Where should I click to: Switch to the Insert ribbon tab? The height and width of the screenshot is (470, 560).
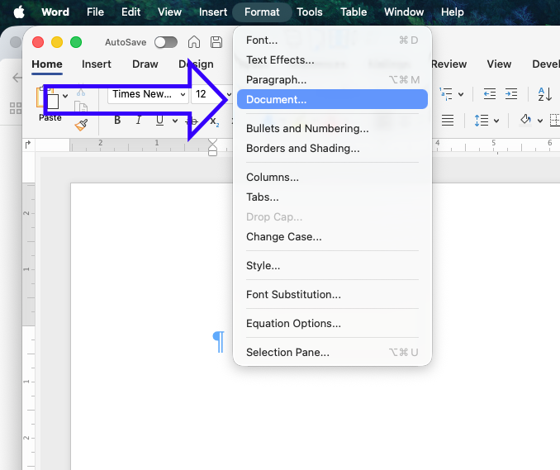click(97, 64)
